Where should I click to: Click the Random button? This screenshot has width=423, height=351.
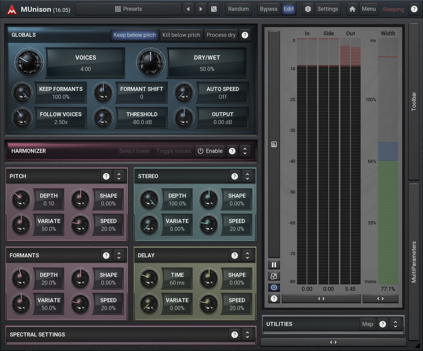tap(238, 9)
